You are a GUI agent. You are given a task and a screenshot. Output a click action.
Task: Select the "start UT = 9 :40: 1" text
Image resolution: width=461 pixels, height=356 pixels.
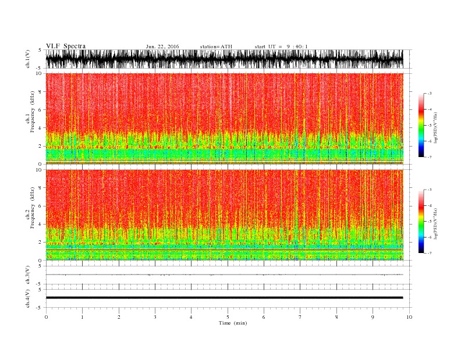pyautogui.click(x=281, y=47)
